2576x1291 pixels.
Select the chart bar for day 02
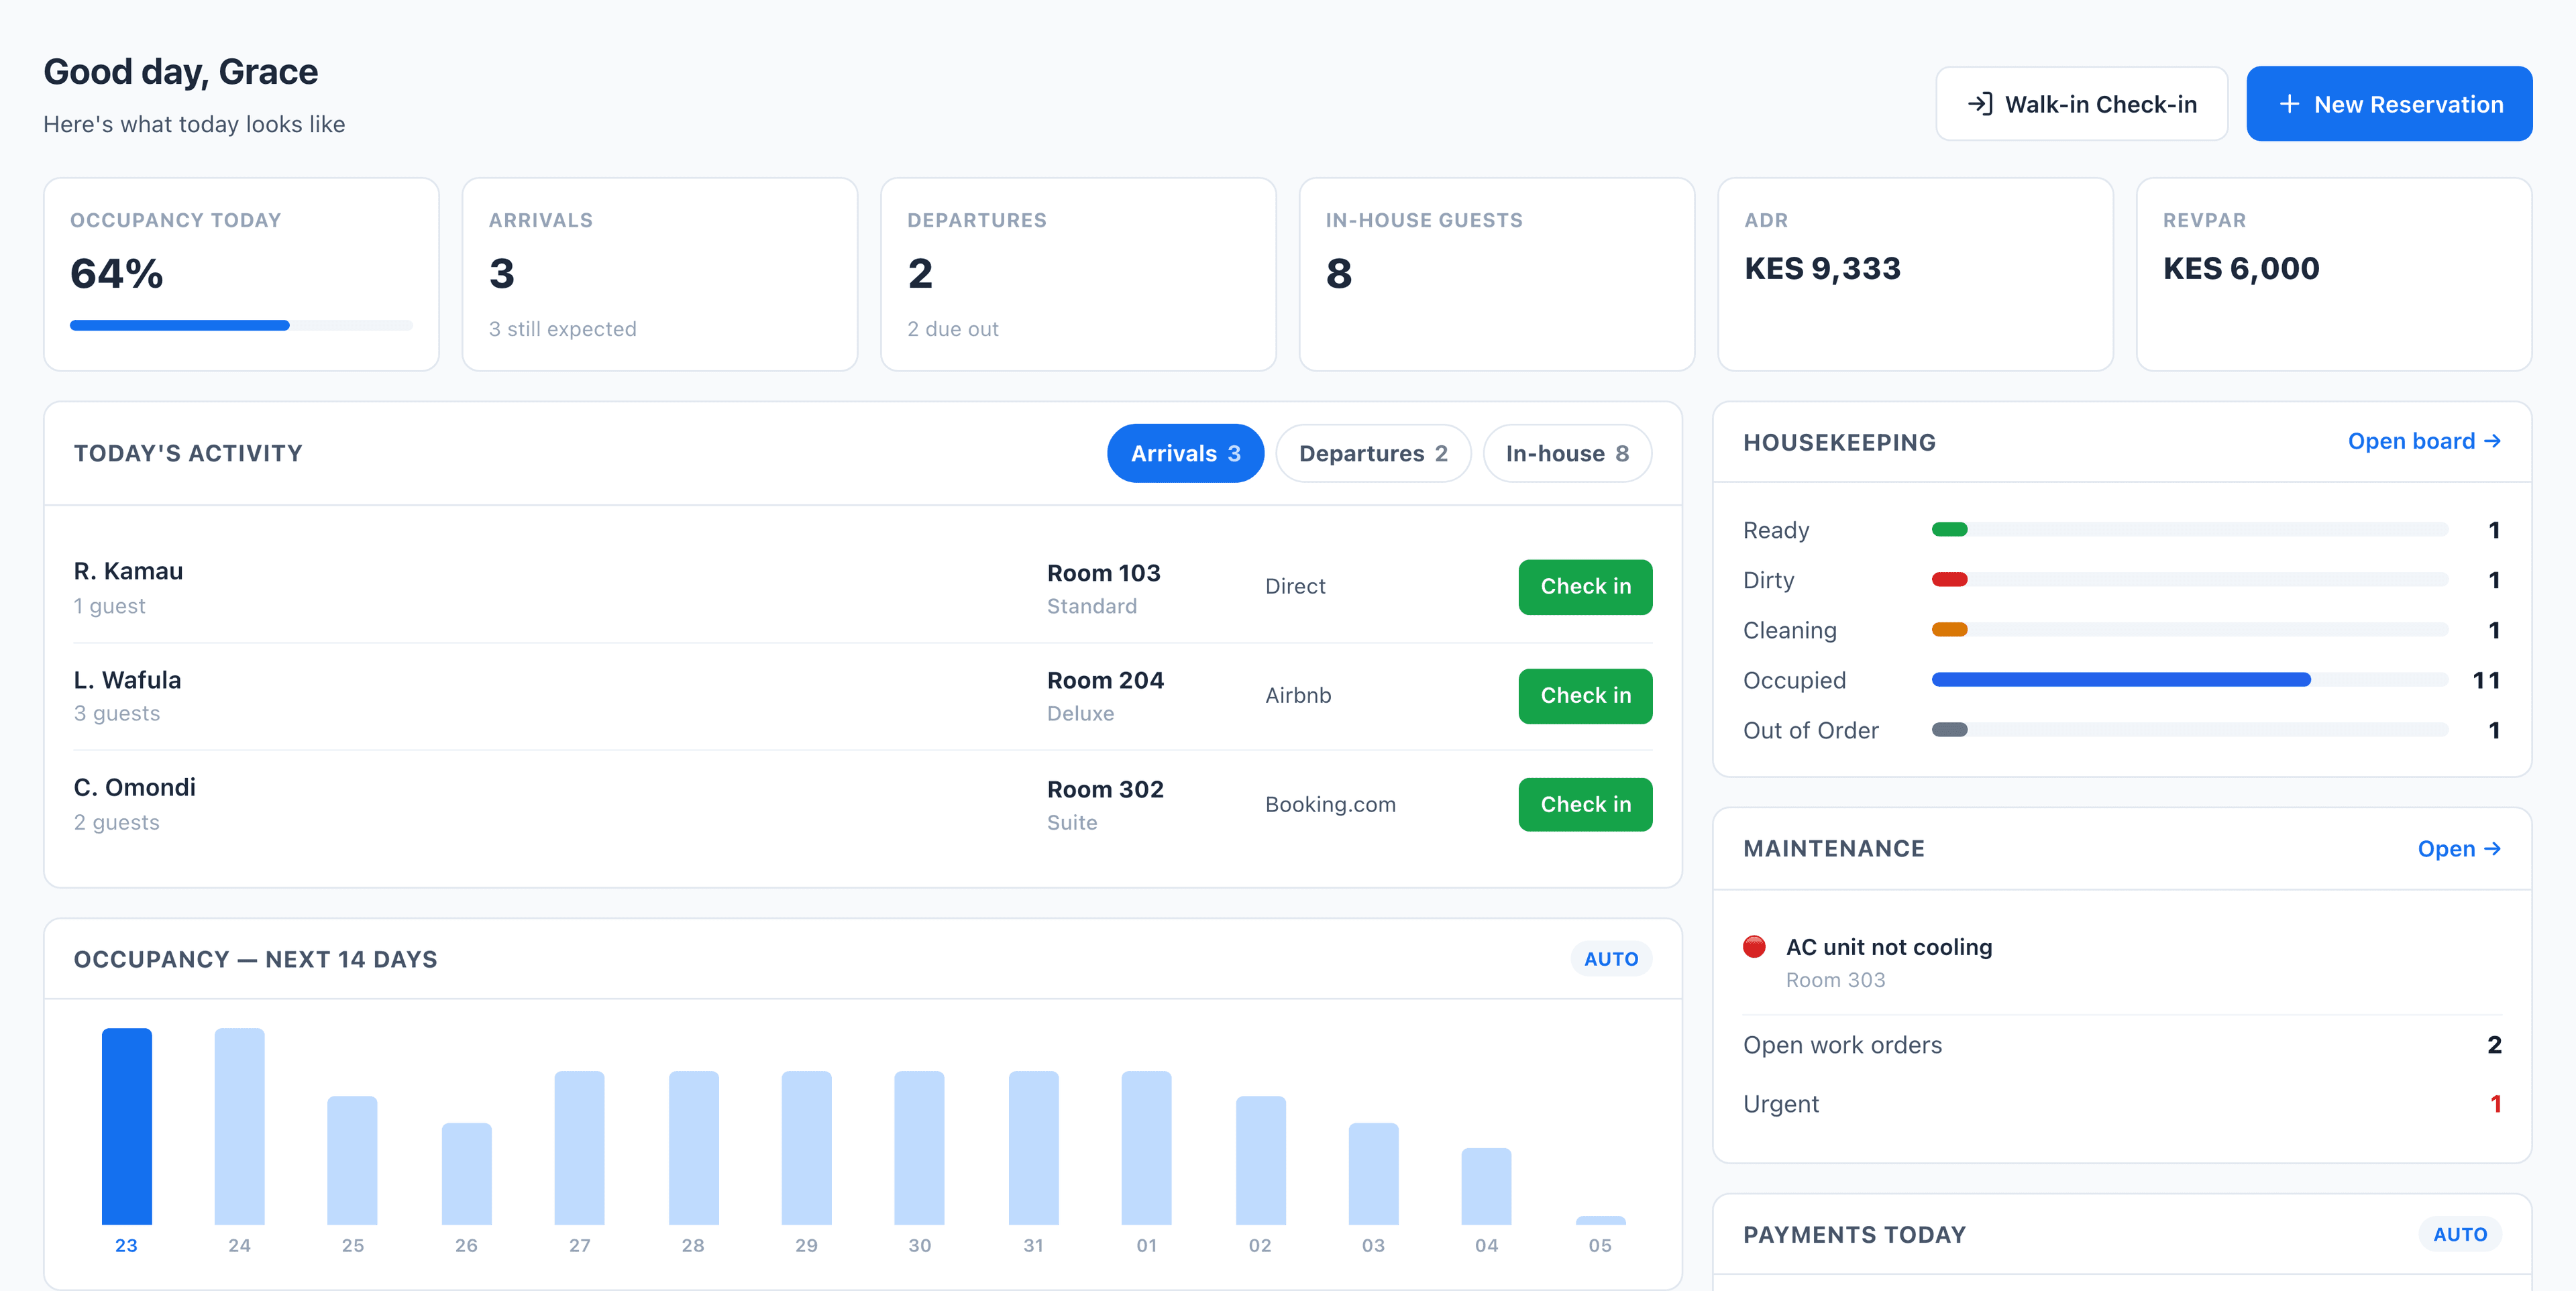tap(1261, 1160)
